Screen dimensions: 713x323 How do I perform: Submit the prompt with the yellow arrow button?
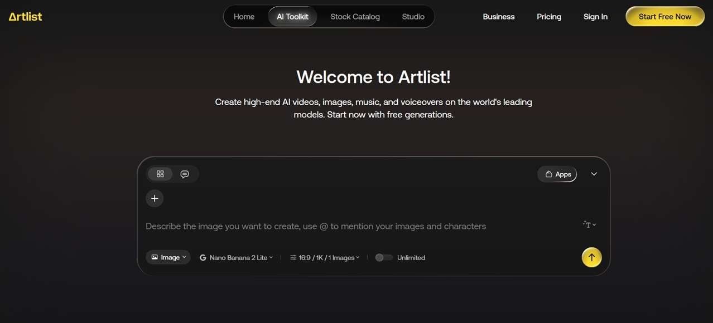[x=591, y=257]
